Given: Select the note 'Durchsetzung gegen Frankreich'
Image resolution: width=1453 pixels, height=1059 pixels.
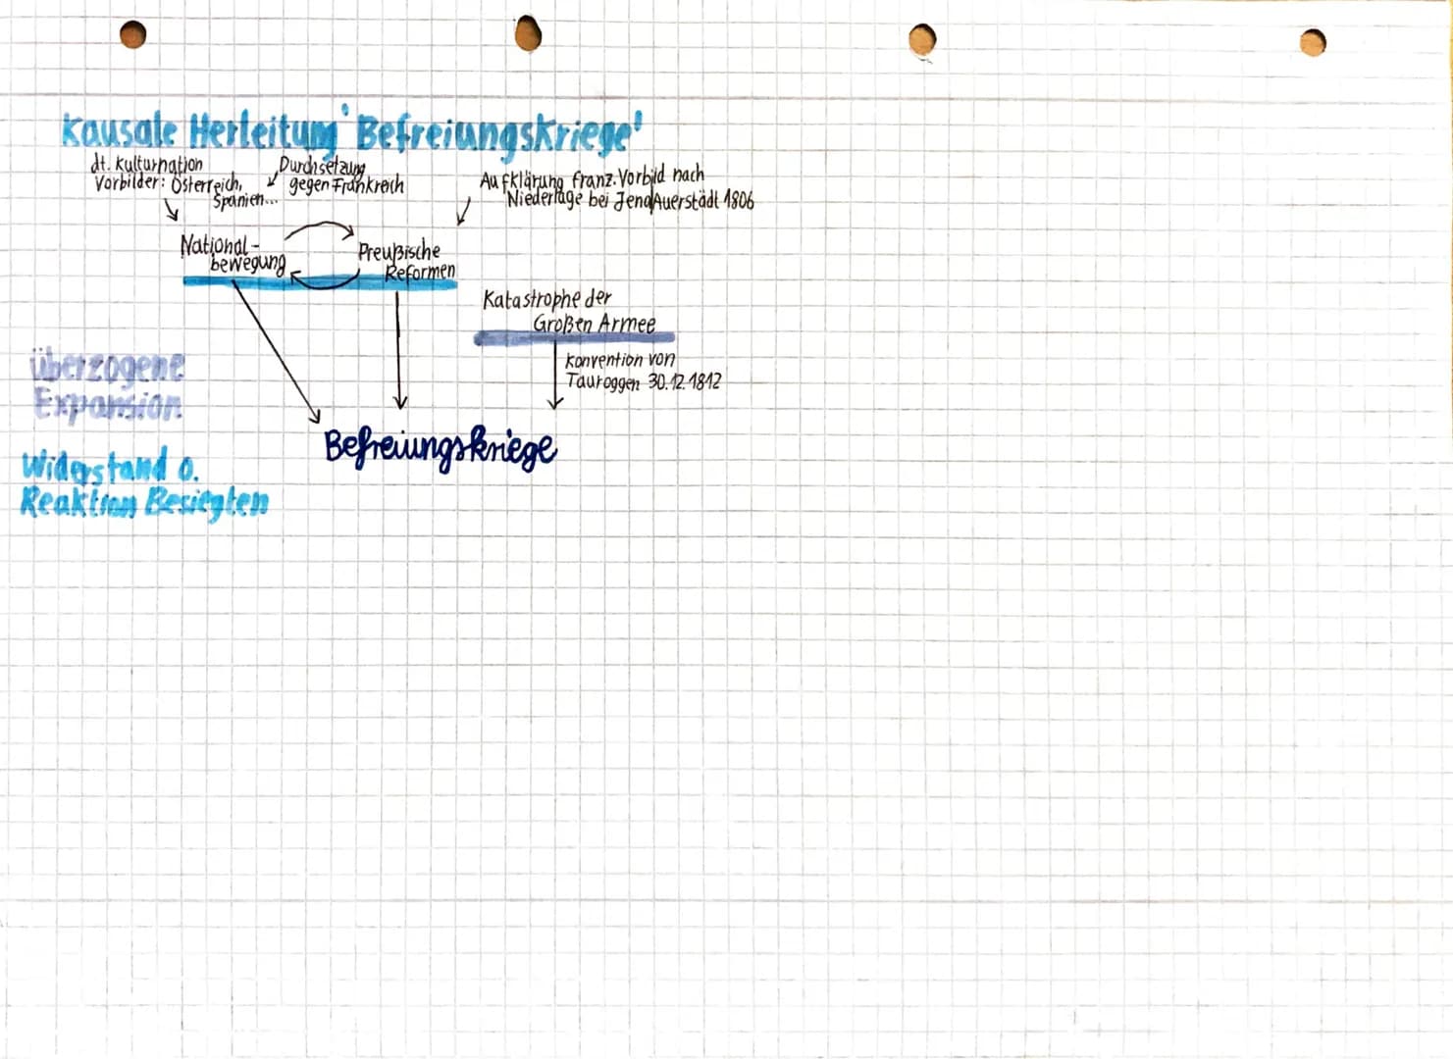Looking at the screenshot, I should [x=341, y=176].
